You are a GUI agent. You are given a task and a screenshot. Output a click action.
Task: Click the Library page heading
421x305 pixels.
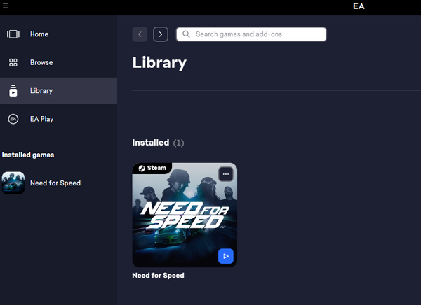[159, 63]
